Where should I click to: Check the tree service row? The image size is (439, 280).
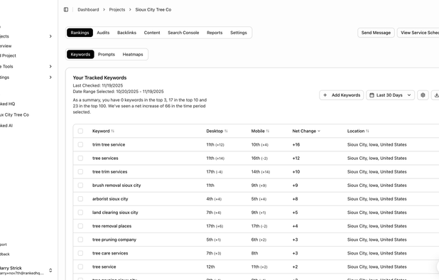pos(80,266)
